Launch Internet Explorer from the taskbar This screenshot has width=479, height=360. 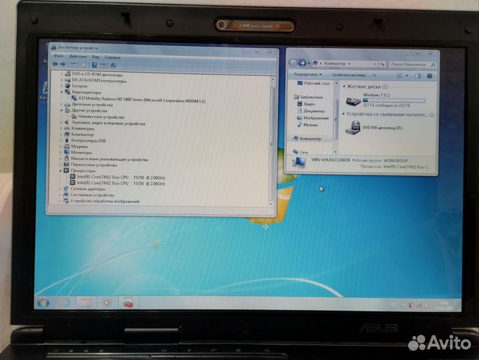tap(63, 302)
